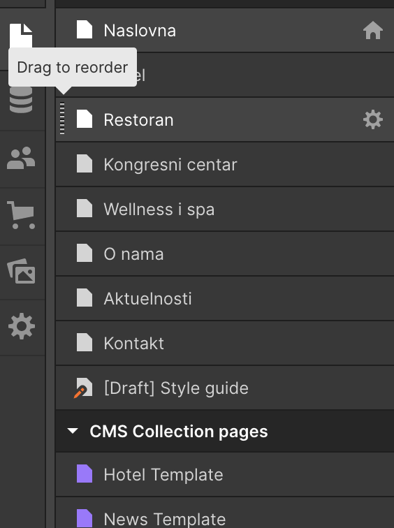Click the Restoran page row
The image size is (394, 528).
pos(225,119)
